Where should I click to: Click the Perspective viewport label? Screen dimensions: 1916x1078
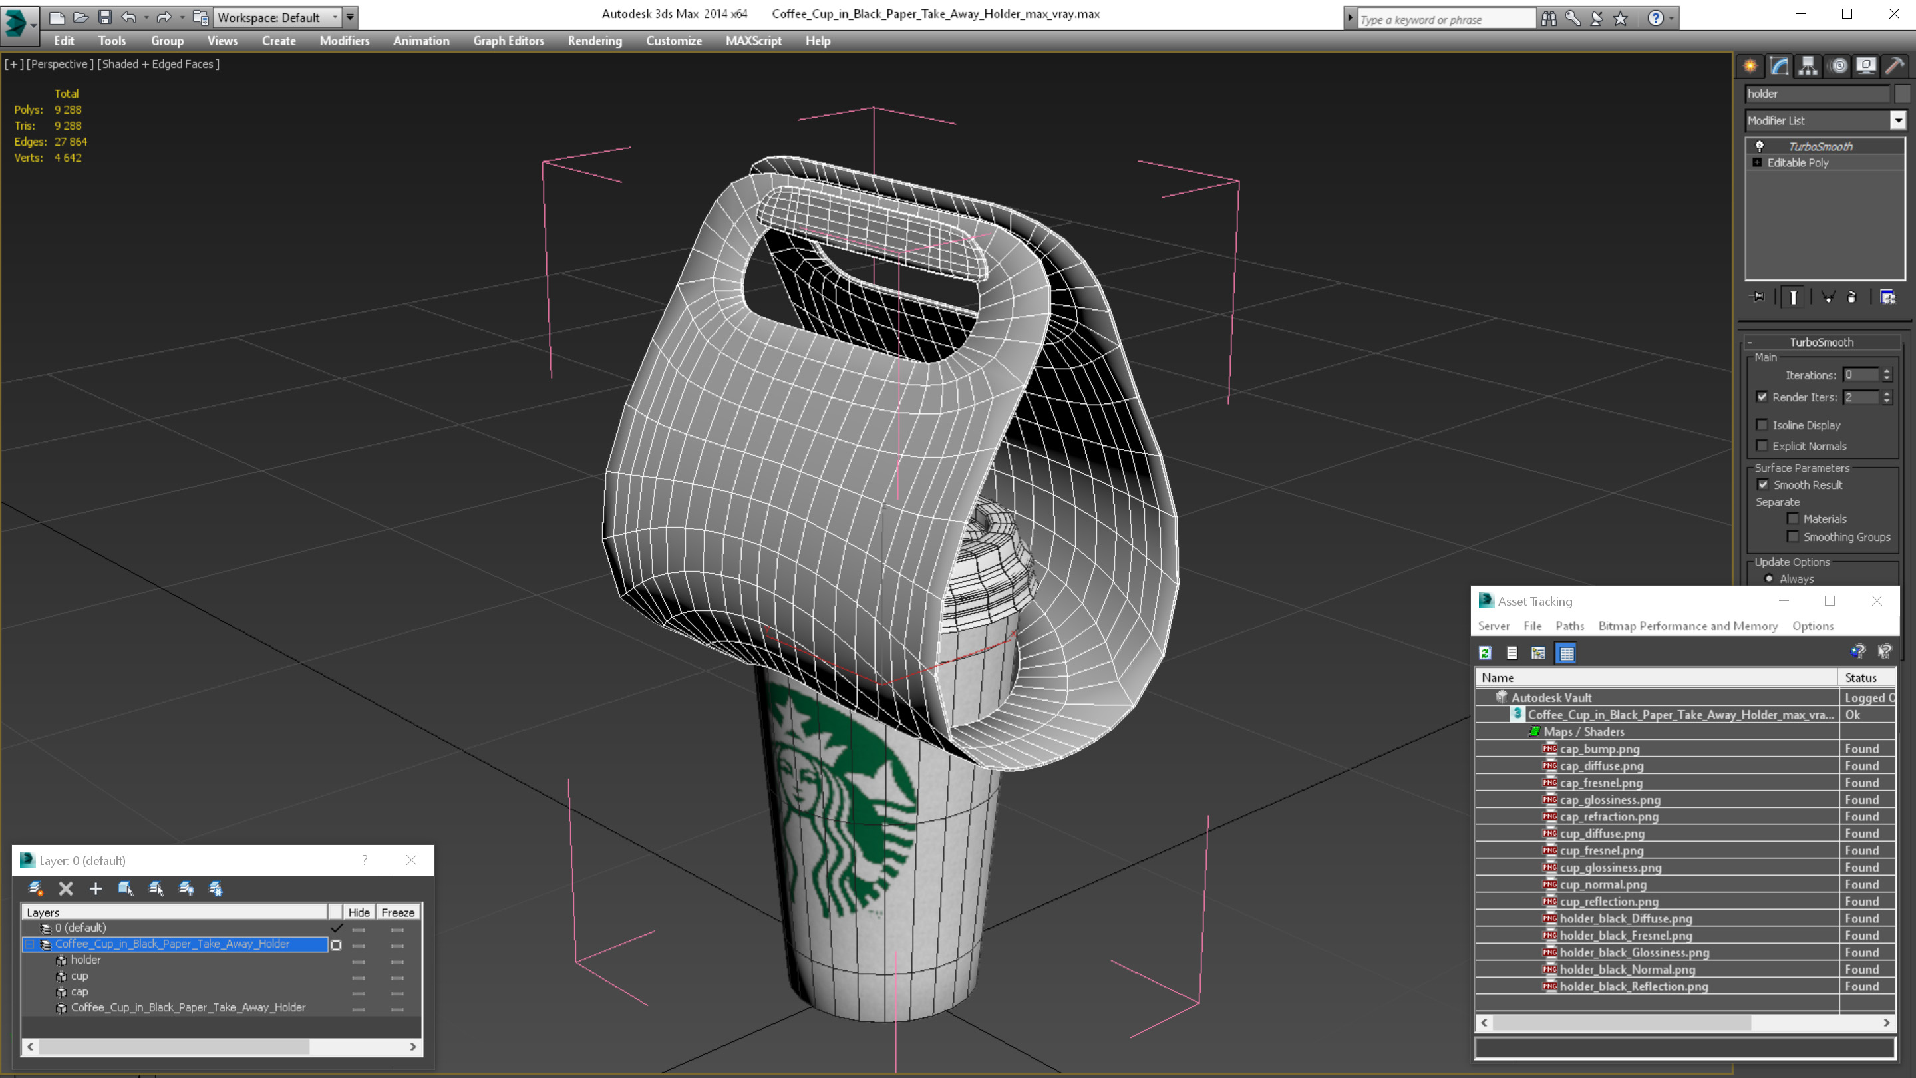(61, 64)
